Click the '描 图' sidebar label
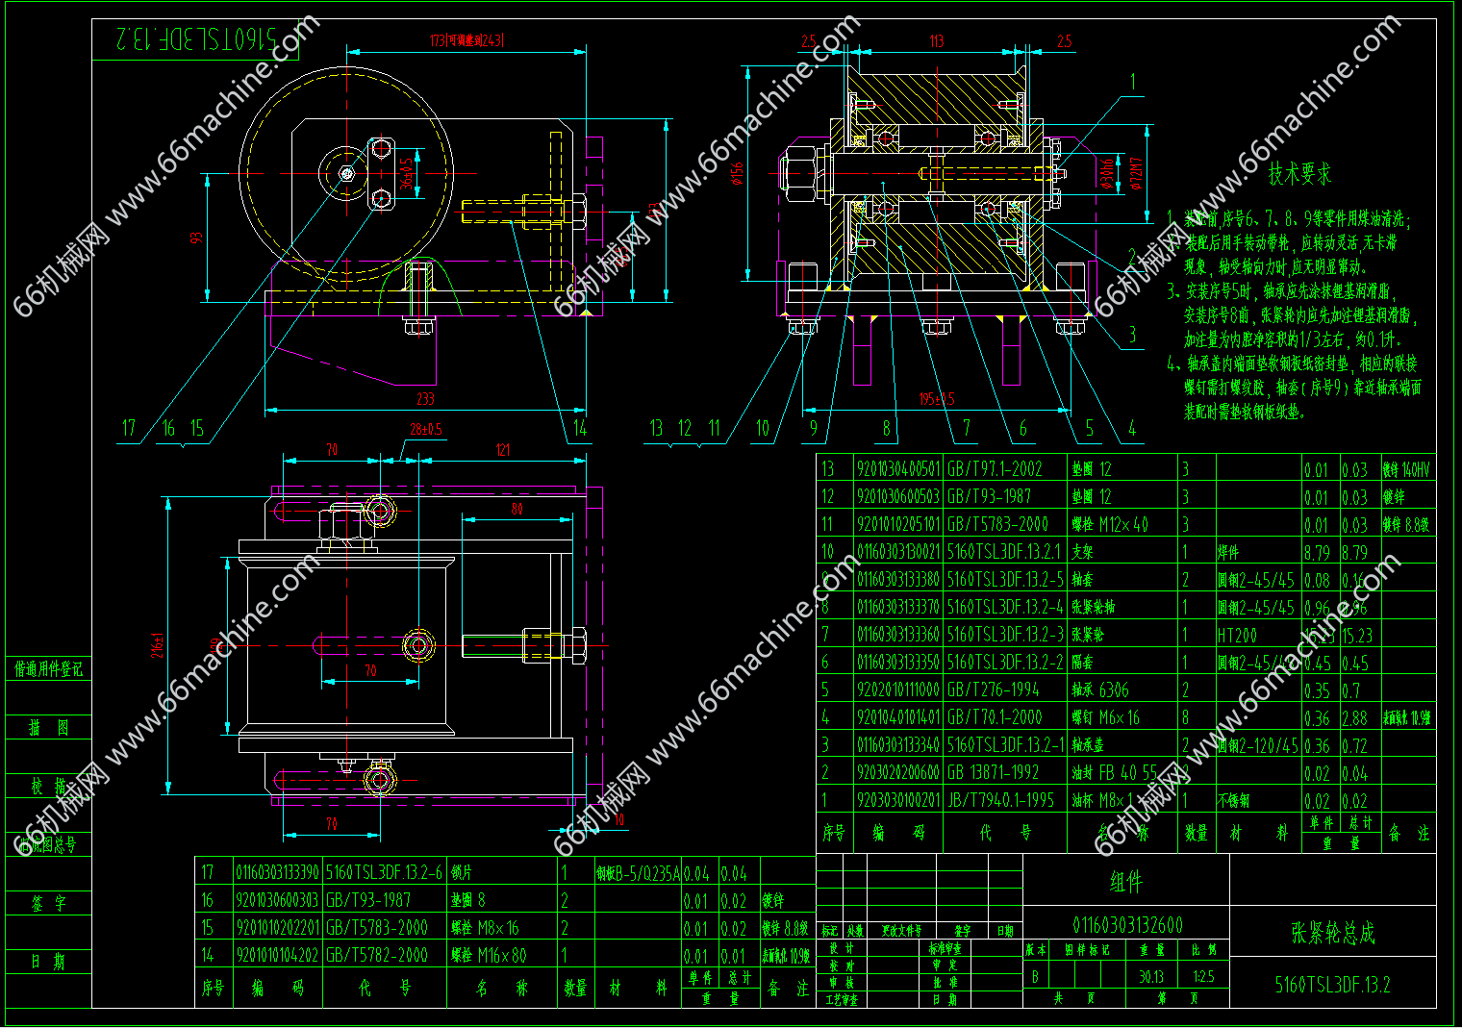The image size is (1462, 1028). point(49,728)
